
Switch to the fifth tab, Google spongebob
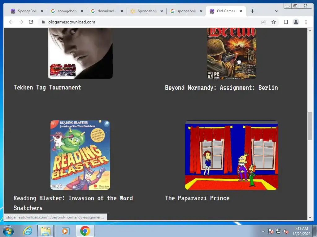pyautogui.click(x=183, y=11)
